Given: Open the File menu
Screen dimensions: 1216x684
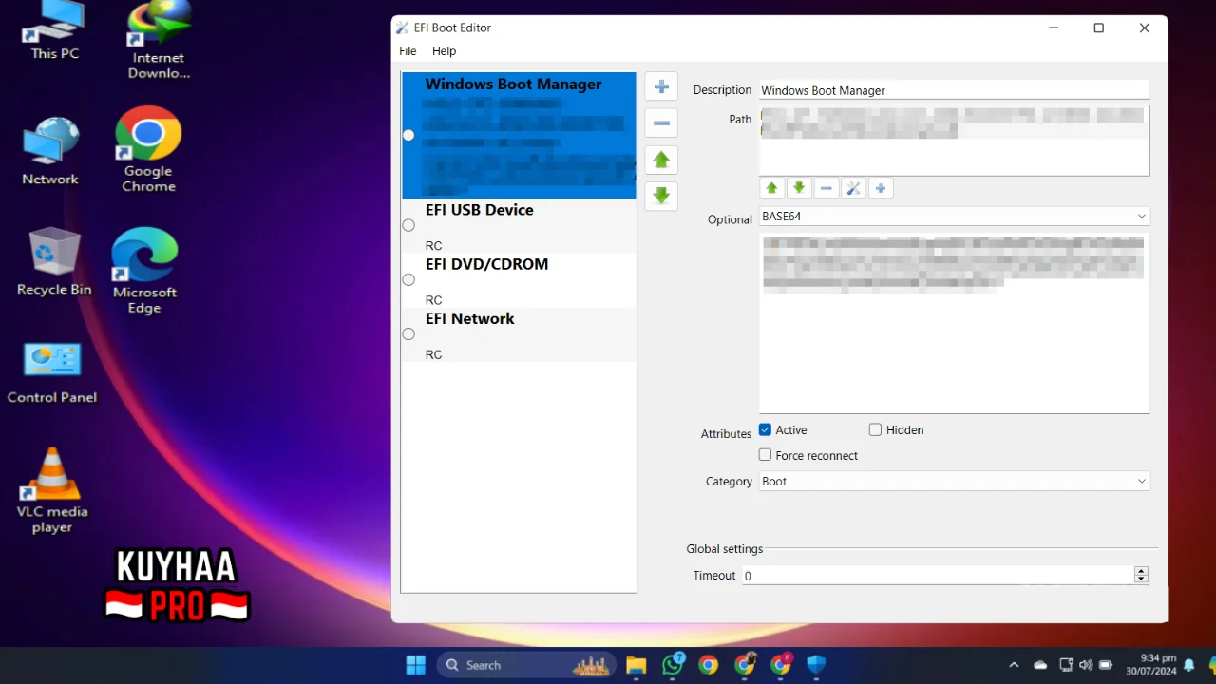Looking at the screenshot, I should [x=408, y=51].
